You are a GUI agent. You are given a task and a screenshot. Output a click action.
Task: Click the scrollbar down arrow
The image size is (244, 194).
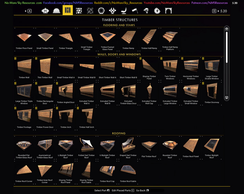point(227,98)
